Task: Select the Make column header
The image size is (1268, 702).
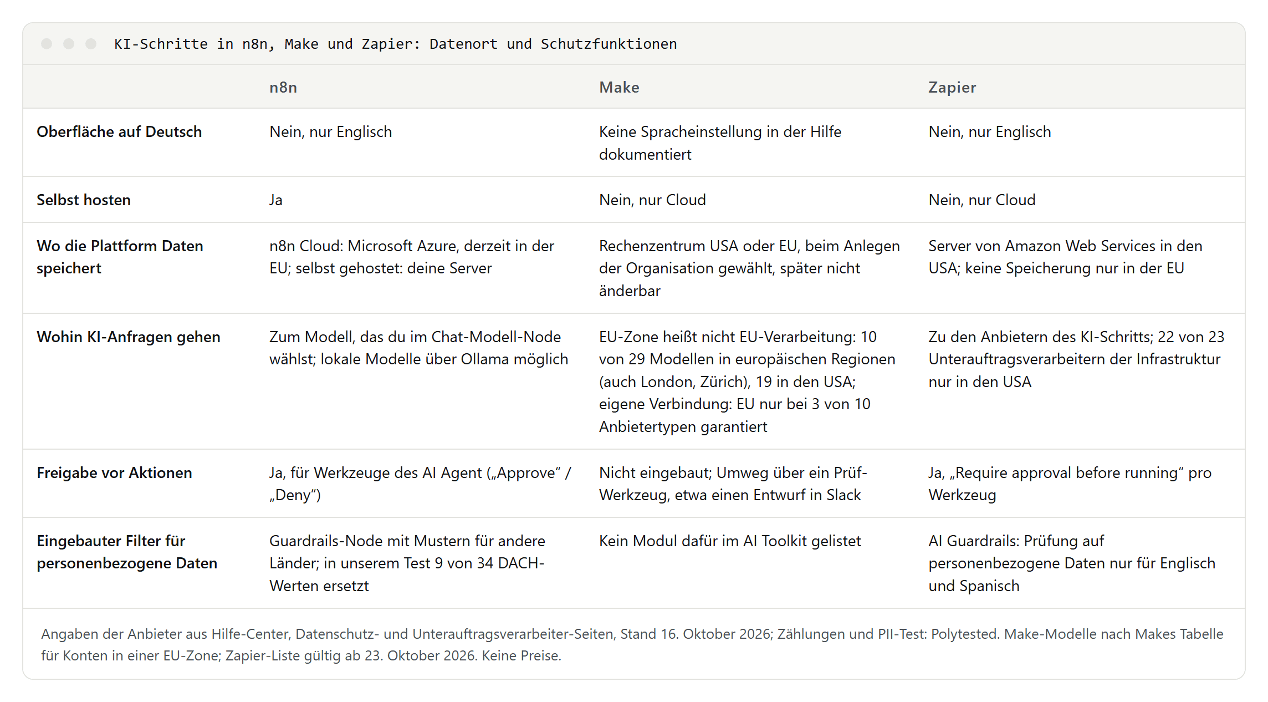Action: coord(619,87)
